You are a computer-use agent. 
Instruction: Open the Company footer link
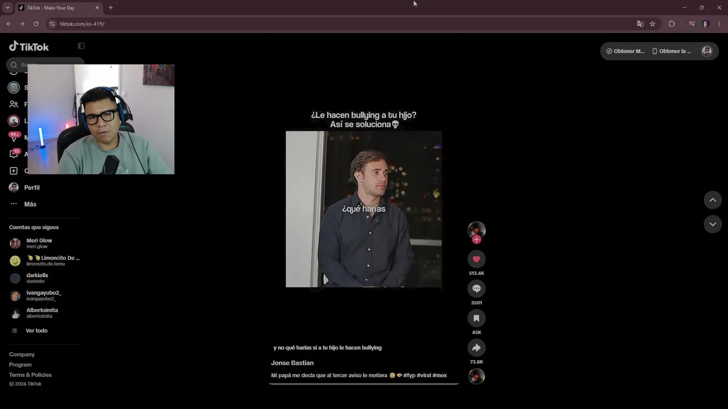coord(22,354)
